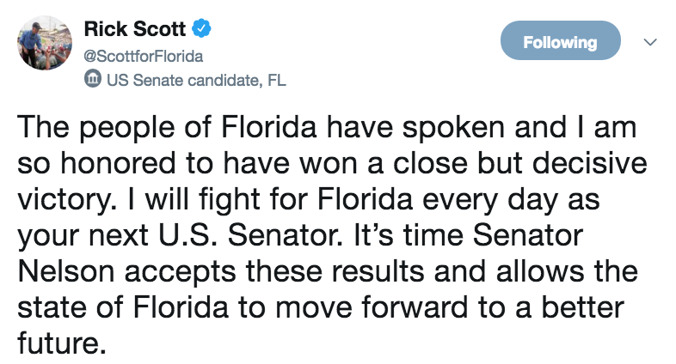Image resolution: width=676 pixels, height=364 pixels.
Task: Visit the @ScottforFlorida handle link
Action: (x=143, y=57)
